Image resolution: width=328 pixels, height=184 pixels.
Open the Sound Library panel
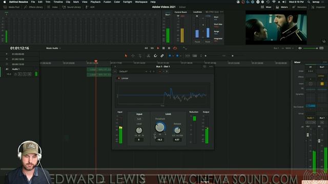point(72,7)
